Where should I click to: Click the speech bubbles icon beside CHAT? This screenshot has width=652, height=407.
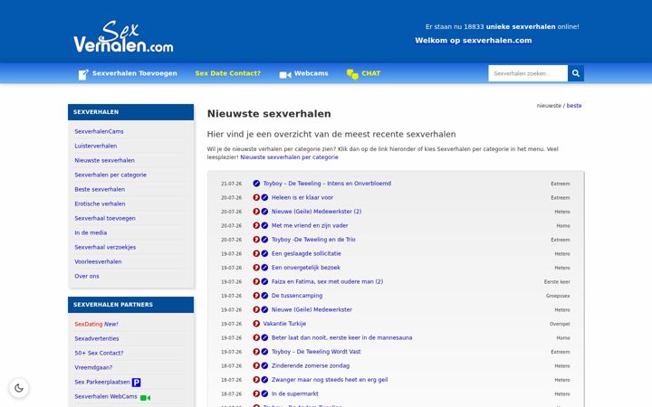coord(352,74)
